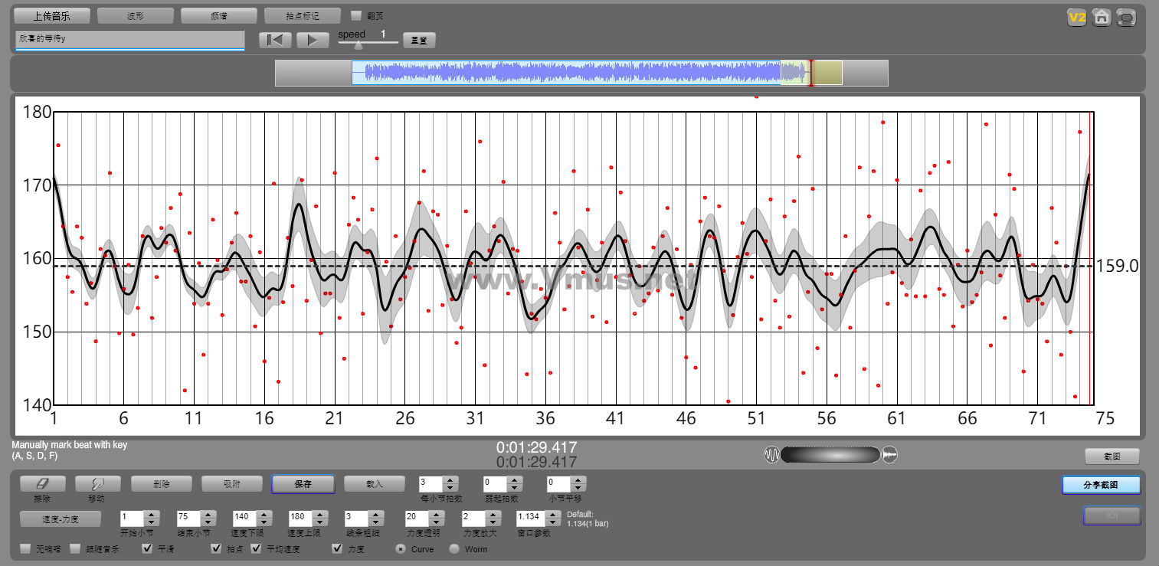Viewport: 1159px width, 566px height.
Task: Click the 吸附 snap button
Action: pyautogui.click(x=232, y=484)
